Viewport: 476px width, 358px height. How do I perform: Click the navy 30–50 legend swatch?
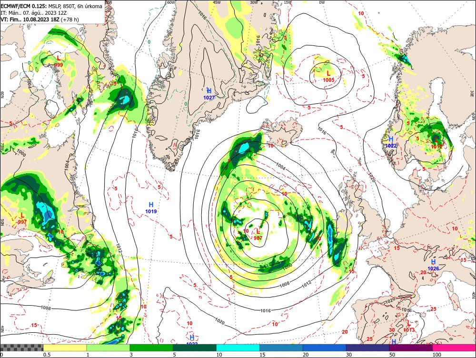[x=367, y=348]
